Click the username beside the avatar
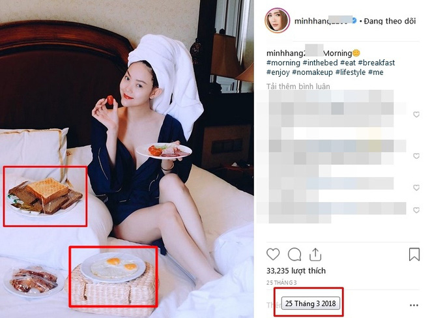The height and width of the screenshot is (318, 430). coord(323,21)
